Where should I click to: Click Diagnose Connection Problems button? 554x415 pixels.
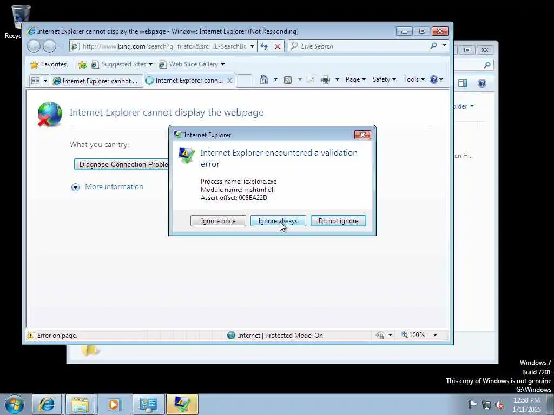coord(122,164)
